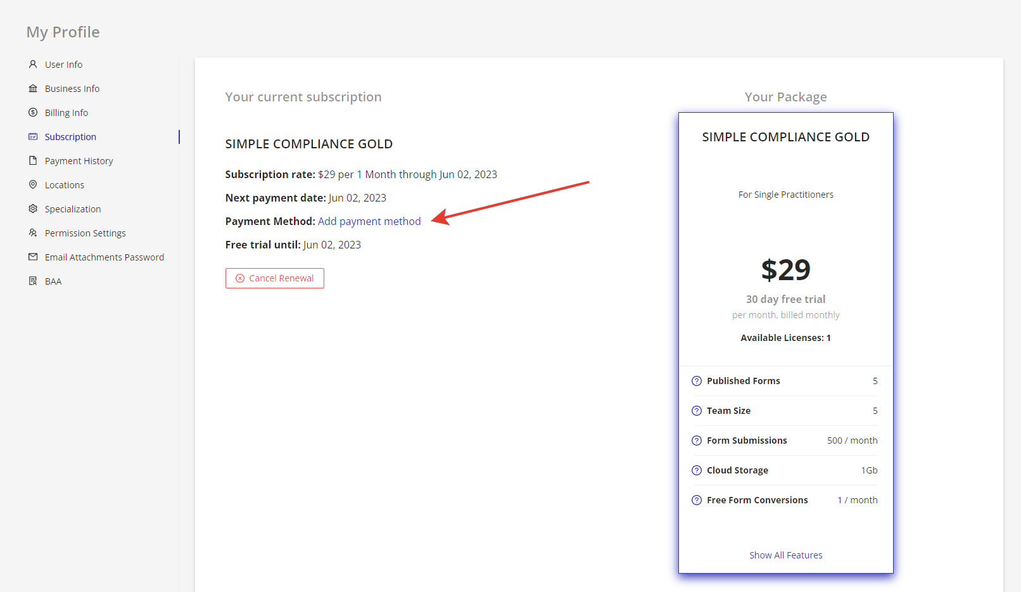Click the Cloud Storage question mark icon
Viewport: 1021px width, 592px height.
coord(696,470)
